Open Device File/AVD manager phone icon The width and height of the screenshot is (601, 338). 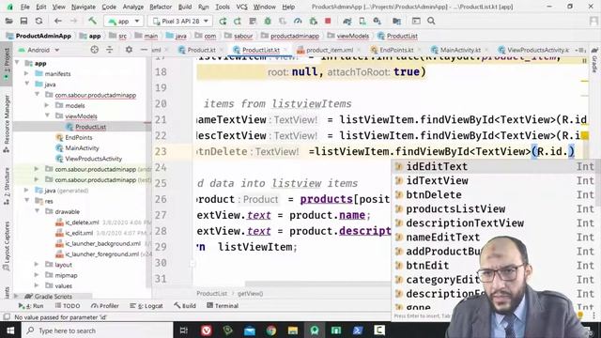coord(362,21)
